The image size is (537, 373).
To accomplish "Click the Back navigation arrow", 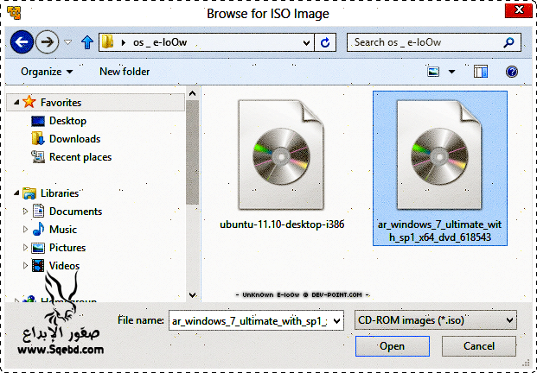I will tap(22, 41).
